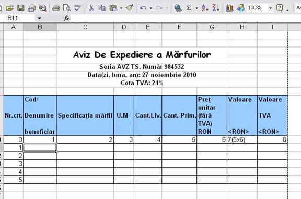Screen dimensions: 301x199
Task: Select the cell below Specificația mărfii in row 1
Action: click(85, 148)
